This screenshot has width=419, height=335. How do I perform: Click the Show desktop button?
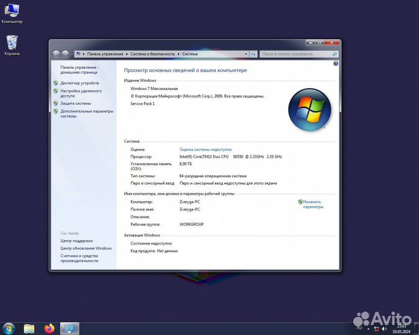pyautogui.click(x=417, y=329)
